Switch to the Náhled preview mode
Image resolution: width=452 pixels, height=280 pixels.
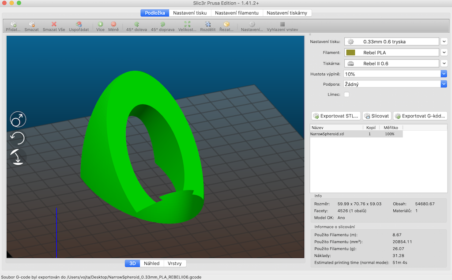(x=151, y=264)
